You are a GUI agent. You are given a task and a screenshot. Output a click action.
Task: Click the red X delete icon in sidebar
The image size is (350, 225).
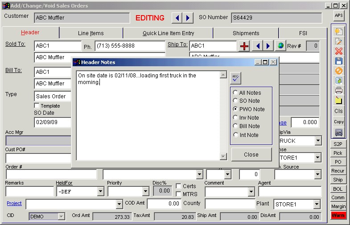[339, 51]
